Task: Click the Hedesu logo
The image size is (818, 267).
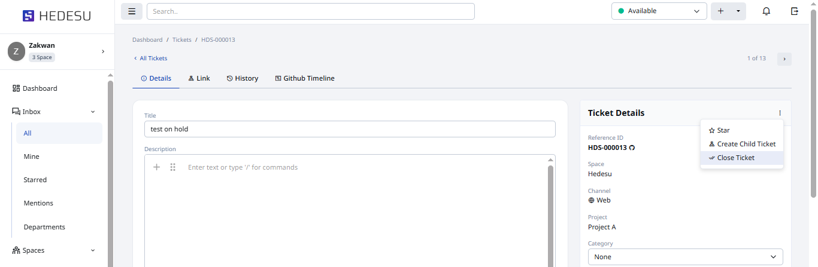Action: coord(57,16)
